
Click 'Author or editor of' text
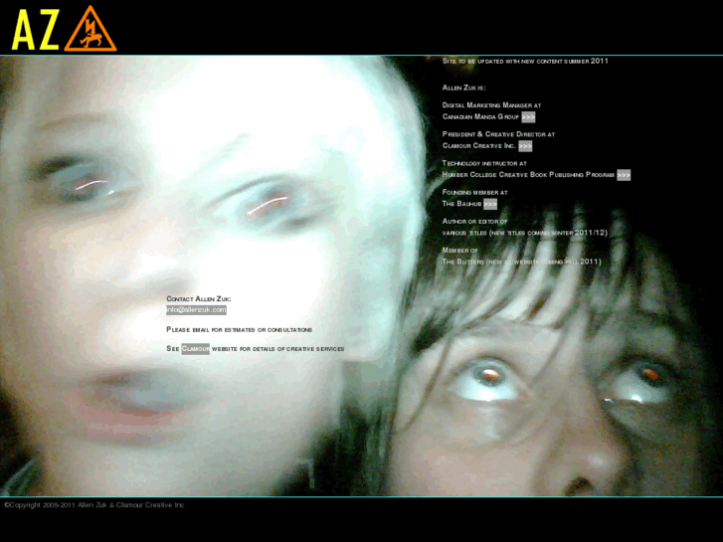pos(474,222)
